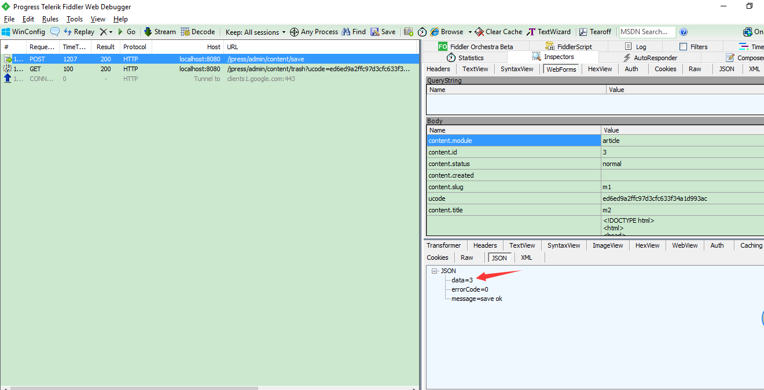The width and height of the screenshot is (764, 390).
Task: Open the Keep: All sessions dropdown
Action: click(x=255, y=32)
